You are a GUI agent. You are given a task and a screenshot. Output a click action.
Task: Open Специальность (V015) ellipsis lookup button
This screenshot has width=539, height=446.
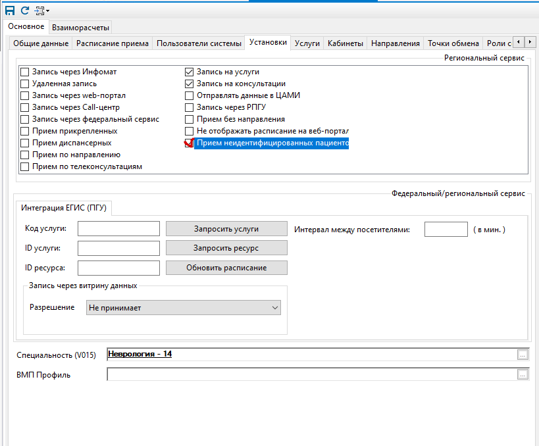click(x=523, y=355)
